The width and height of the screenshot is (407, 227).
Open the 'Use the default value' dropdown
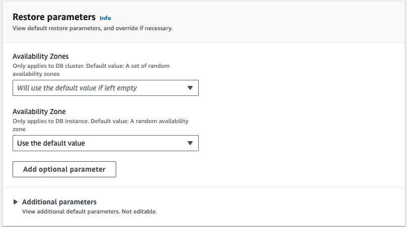click(105, 143)
